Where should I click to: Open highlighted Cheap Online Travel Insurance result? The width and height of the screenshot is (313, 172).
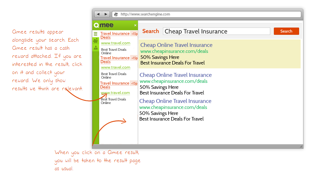click(176, 45)
